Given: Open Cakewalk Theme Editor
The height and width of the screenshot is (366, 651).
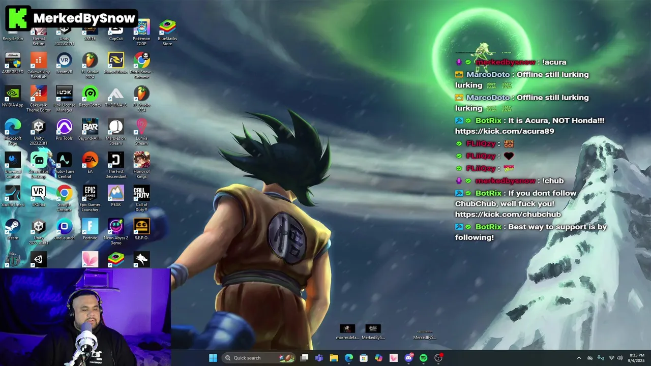Looking at the screenshot, I should click(39, 99).
